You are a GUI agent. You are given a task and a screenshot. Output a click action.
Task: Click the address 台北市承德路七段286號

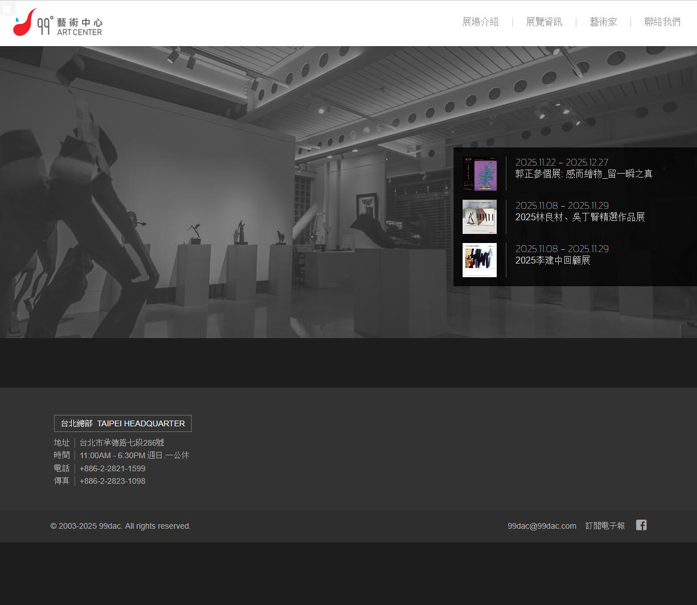122,443
